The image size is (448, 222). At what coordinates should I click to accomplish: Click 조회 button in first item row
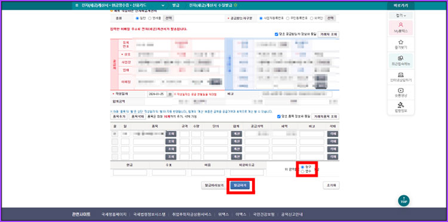coord(171,134)
